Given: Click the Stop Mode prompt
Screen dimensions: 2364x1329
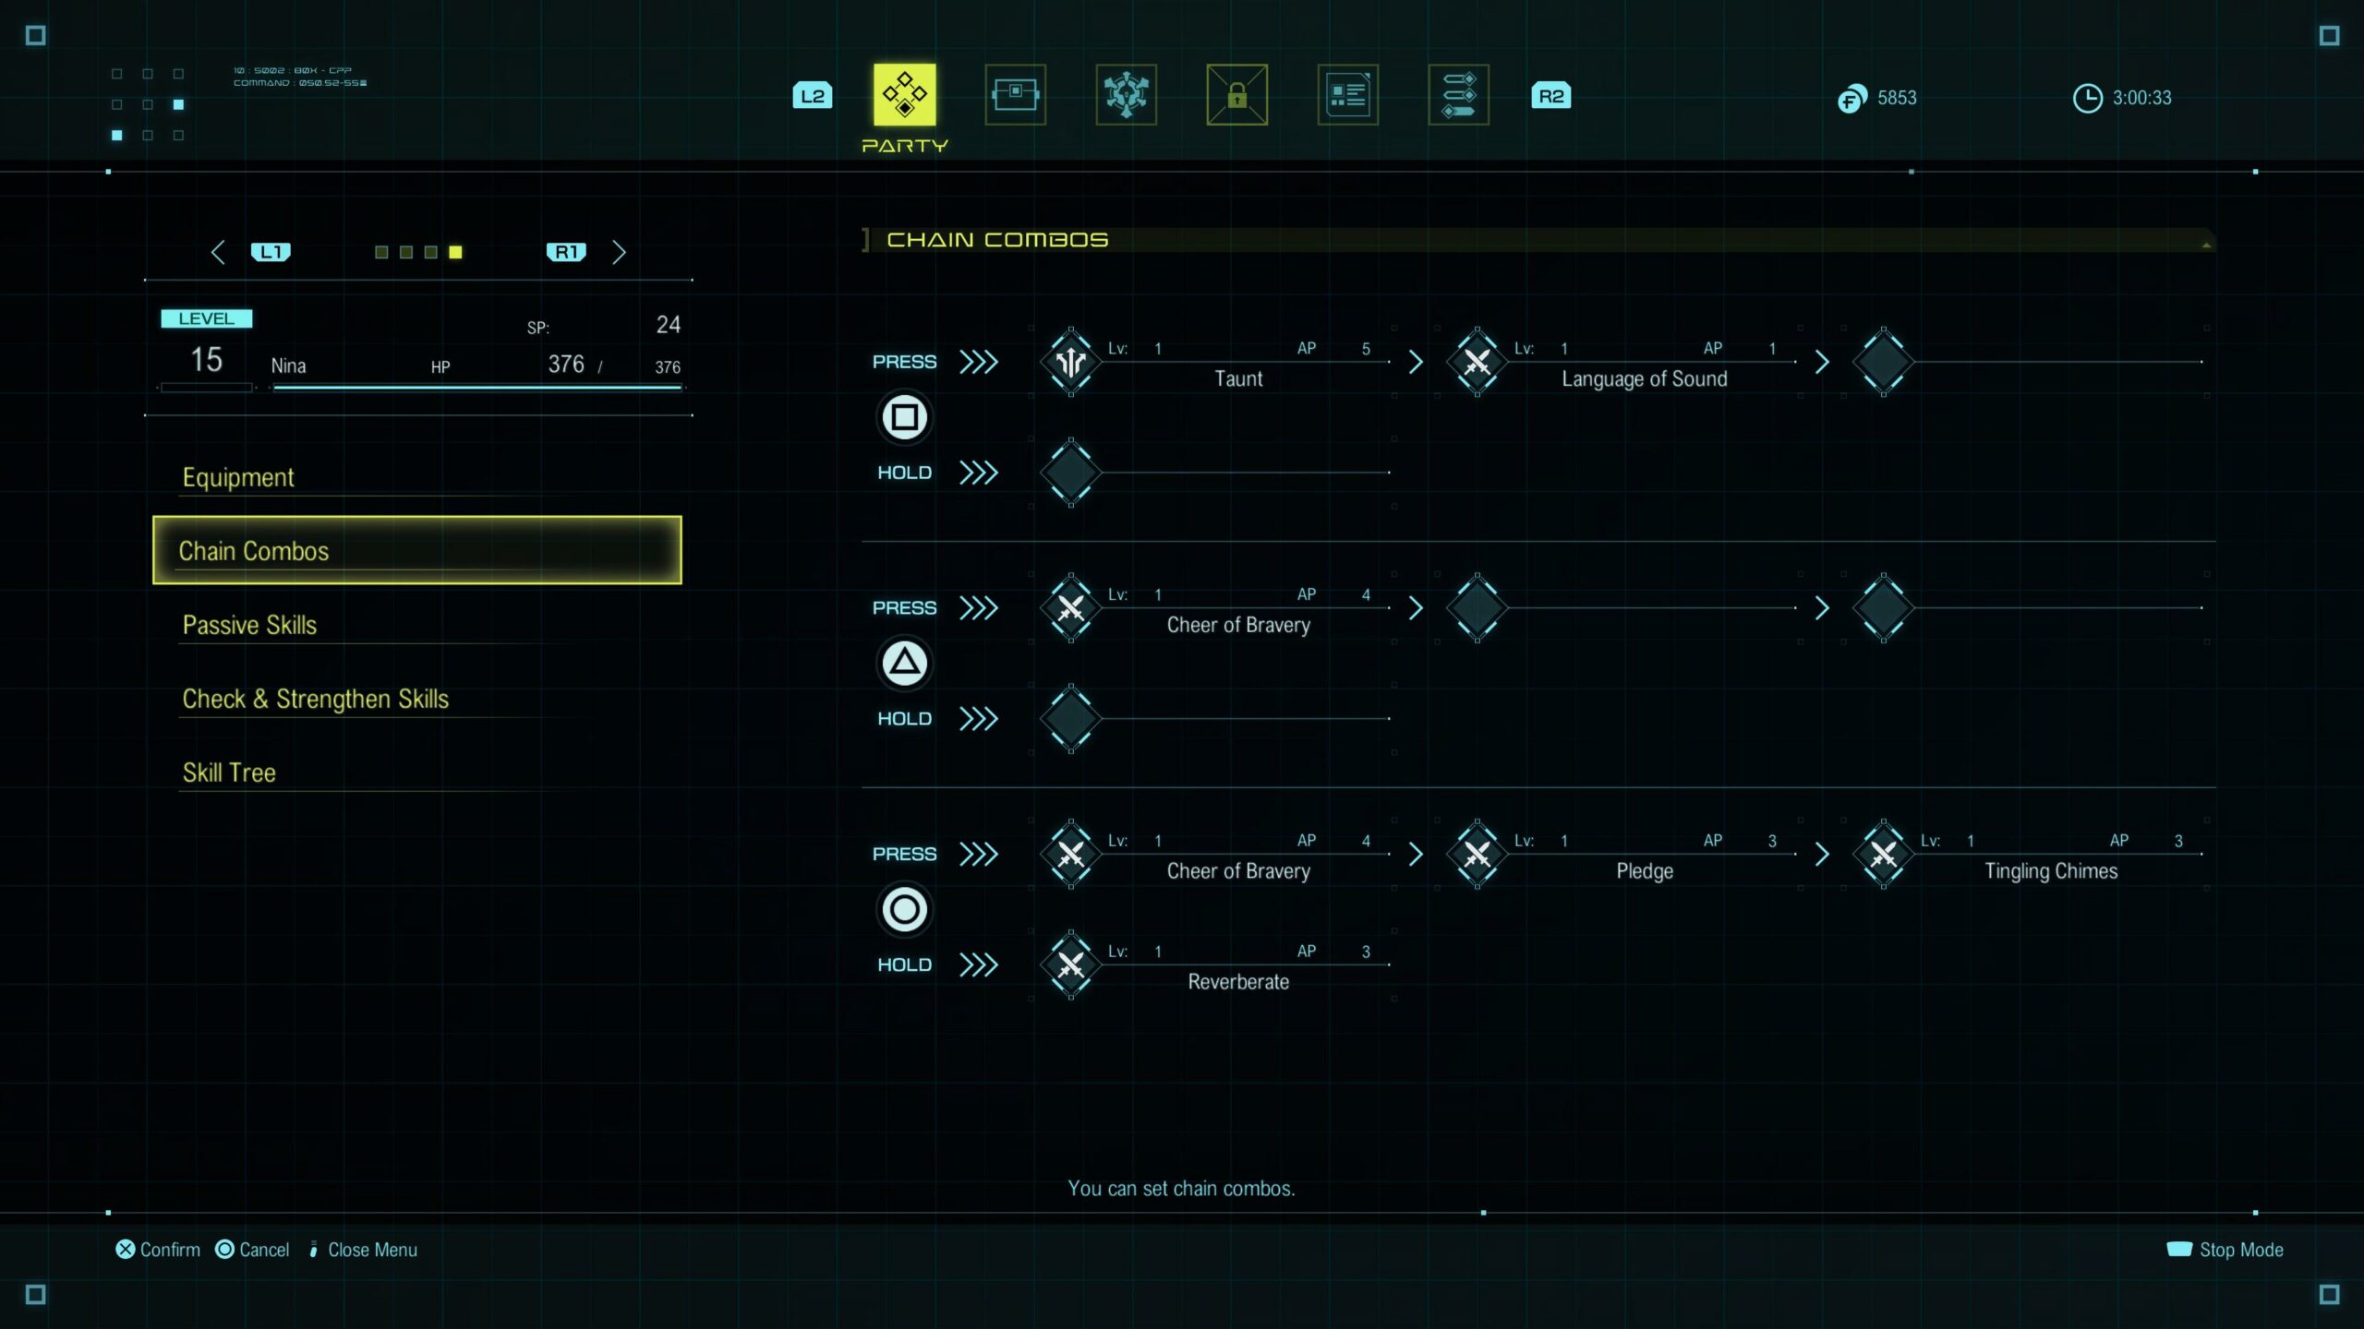Looking at the screenshot, I should point(2225,1250).
